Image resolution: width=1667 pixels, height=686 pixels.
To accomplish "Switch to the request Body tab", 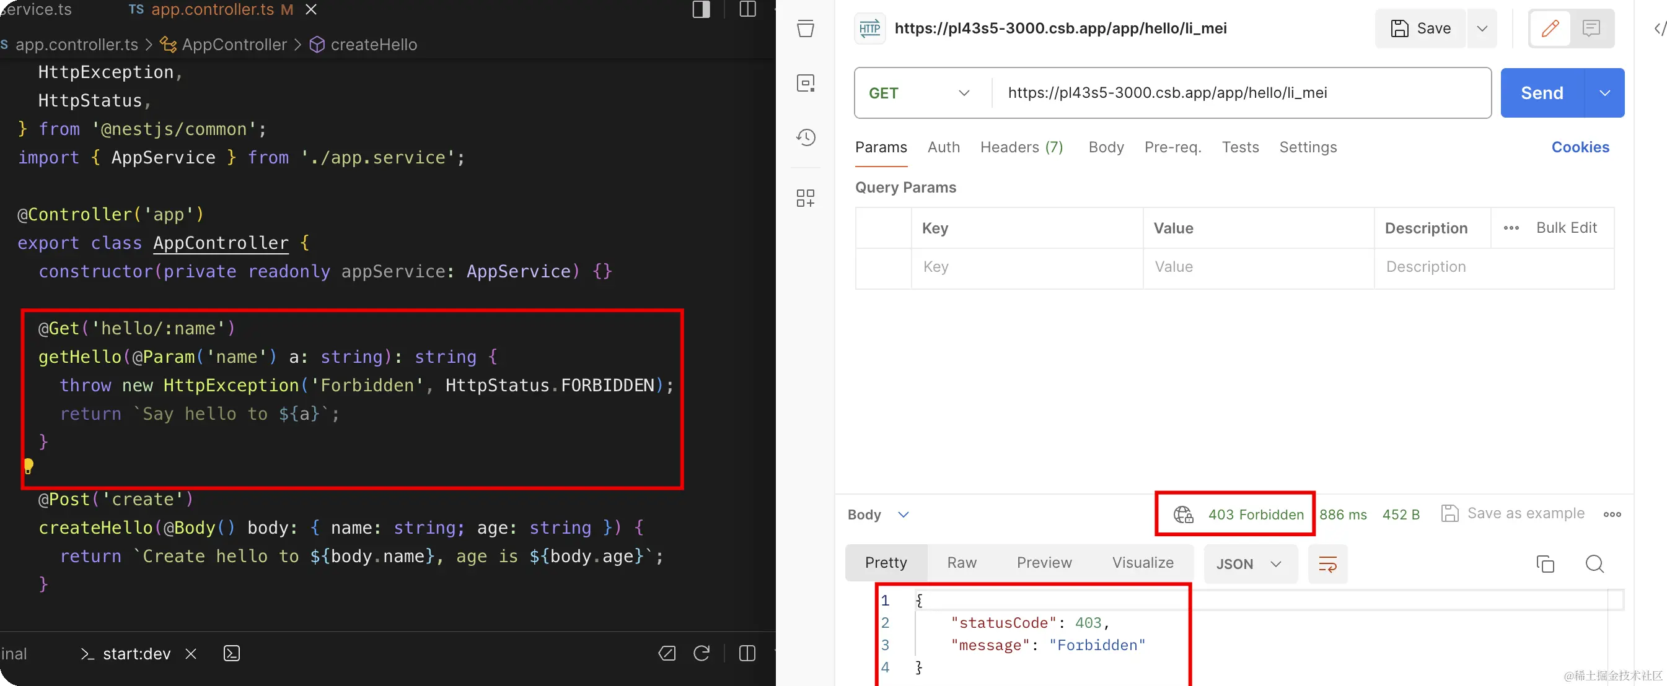I will click(x=1106, y=147).
